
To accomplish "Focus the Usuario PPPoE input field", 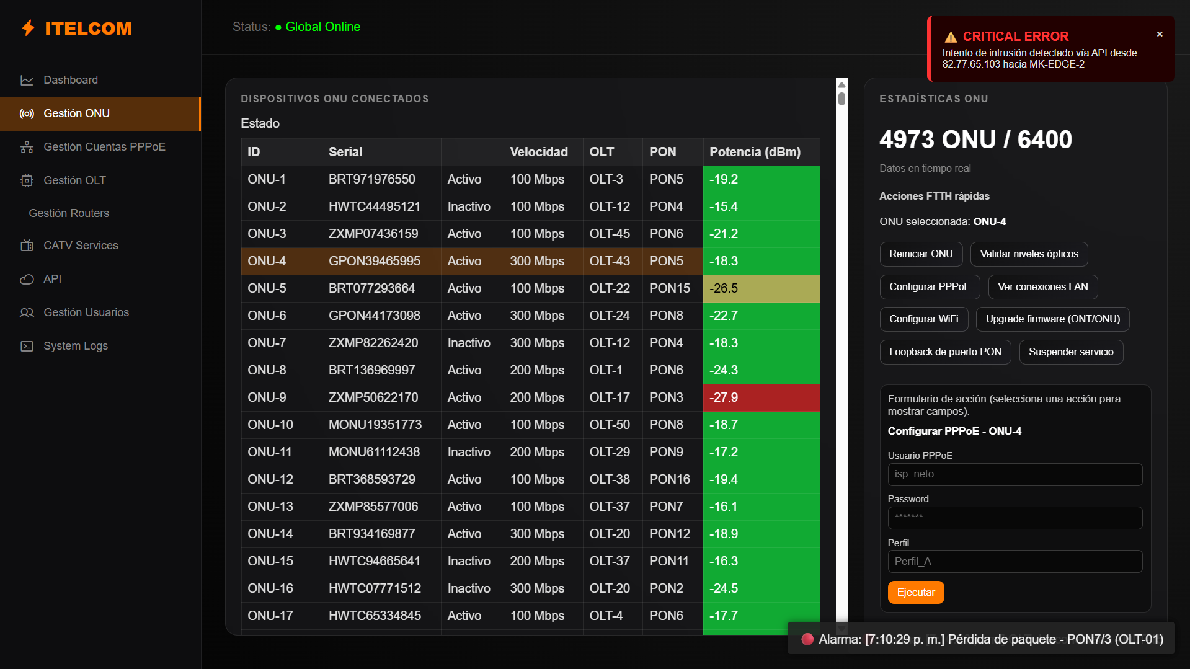I will (x=1015, y=474).
